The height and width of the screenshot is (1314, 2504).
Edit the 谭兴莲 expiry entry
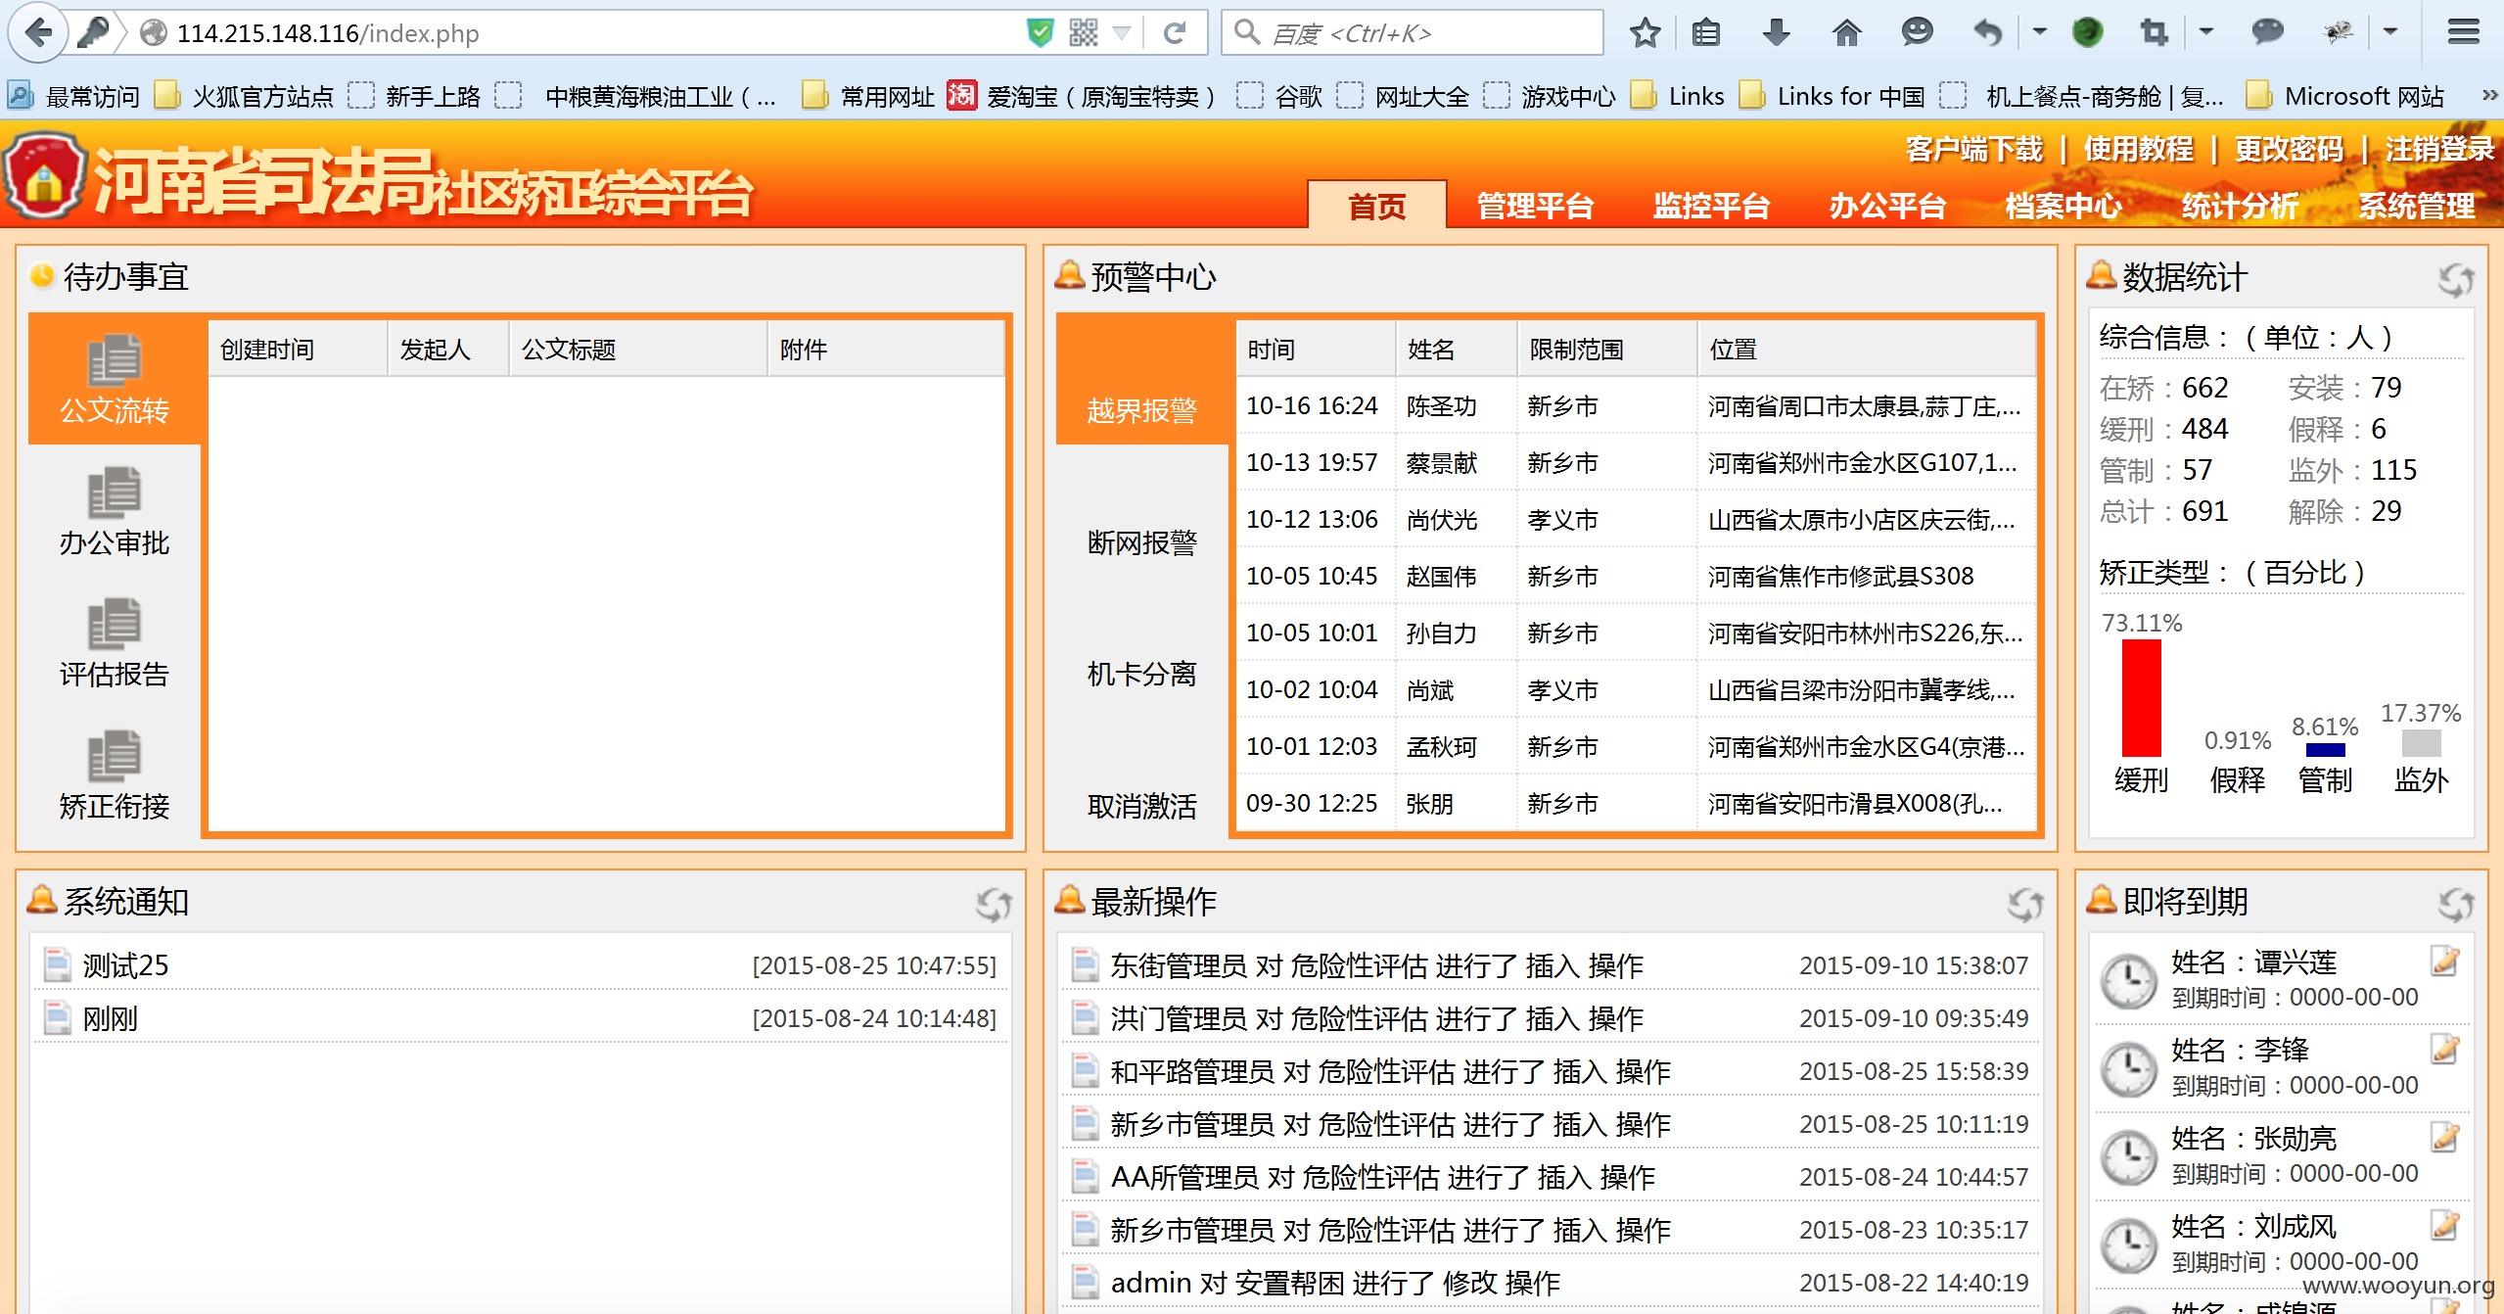tap(2445, 962)
